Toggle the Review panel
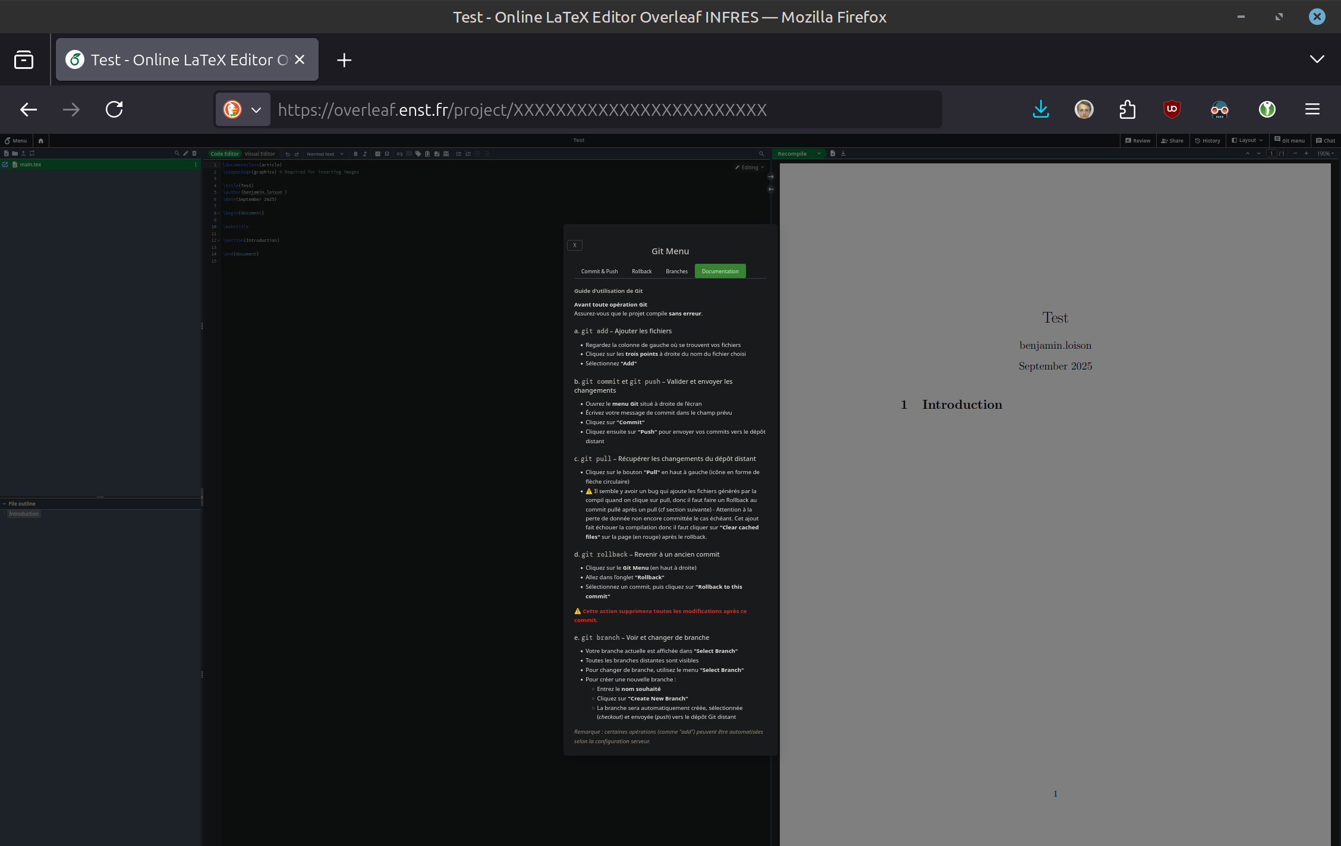 (x=1138, y=141)
